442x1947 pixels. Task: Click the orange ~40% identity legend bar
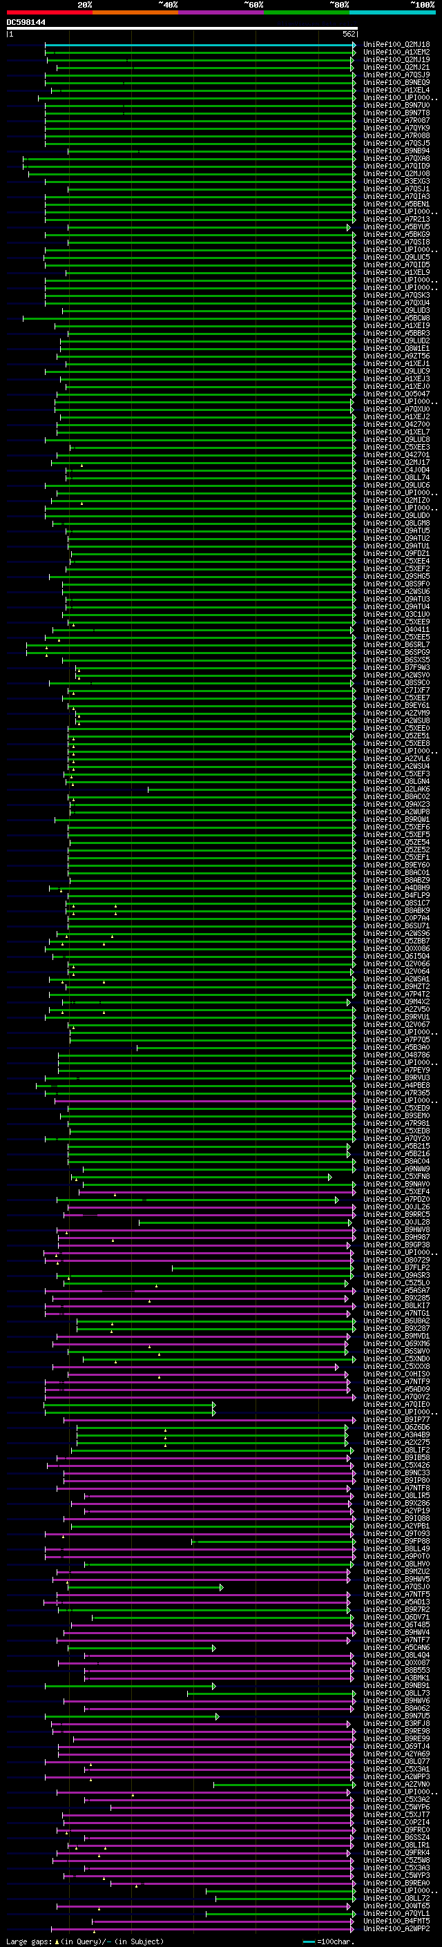pos(135,12)
